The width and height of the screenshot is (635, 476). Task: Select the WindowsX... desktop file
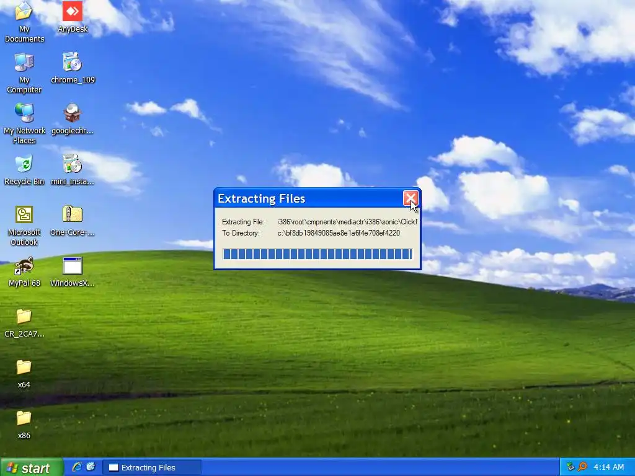(x=73, y=271)
